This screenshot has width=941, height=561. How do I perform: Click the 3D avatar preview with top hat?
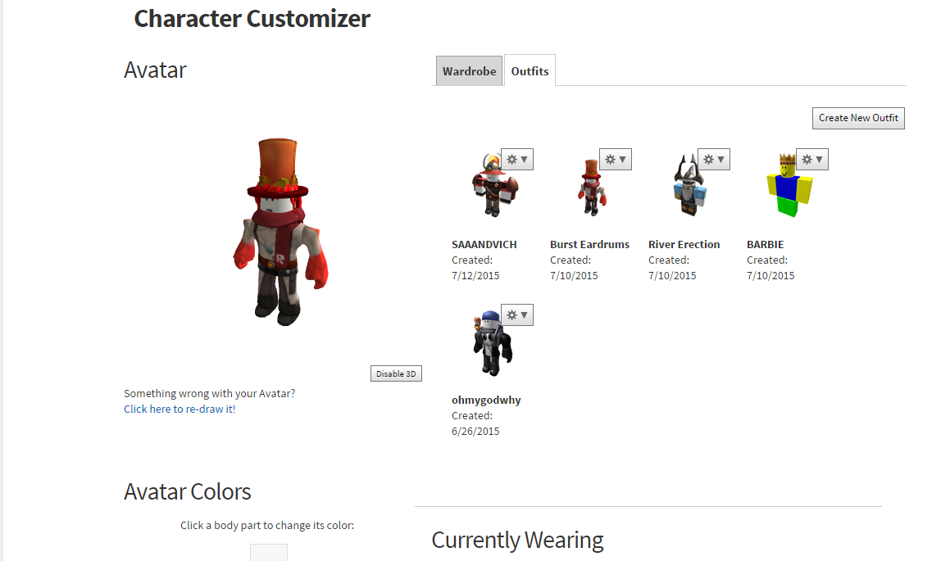280,232
